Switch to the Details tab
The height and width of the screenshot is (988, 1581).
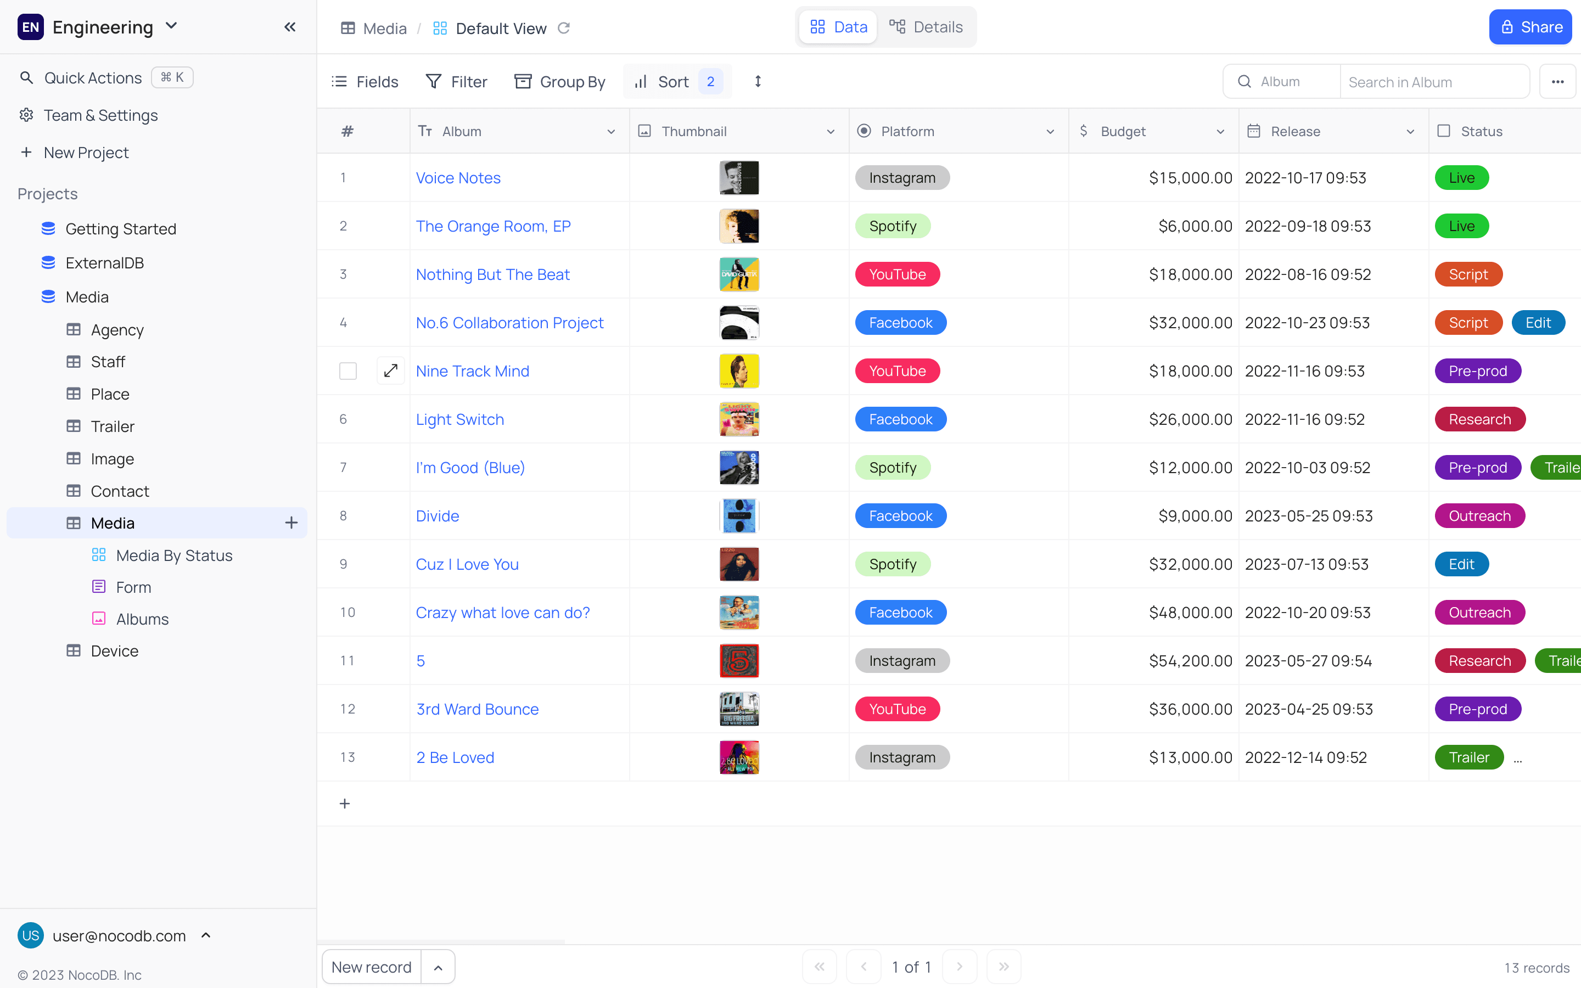[926, 27]
